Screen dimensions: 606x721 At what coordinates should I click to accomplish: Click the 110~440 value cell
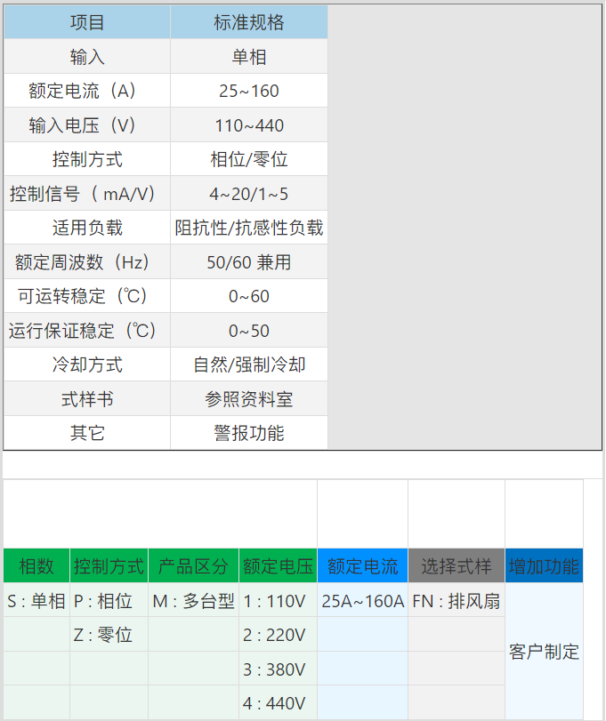click(x=249, y=125)
